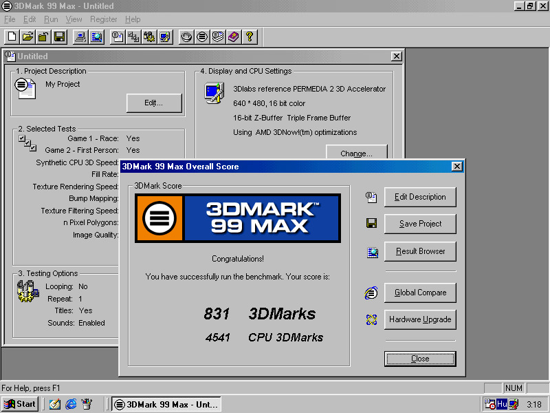Open the Help menu
Image resolution: width=550 pixels, height=413 pixels.
coord(133,19)
